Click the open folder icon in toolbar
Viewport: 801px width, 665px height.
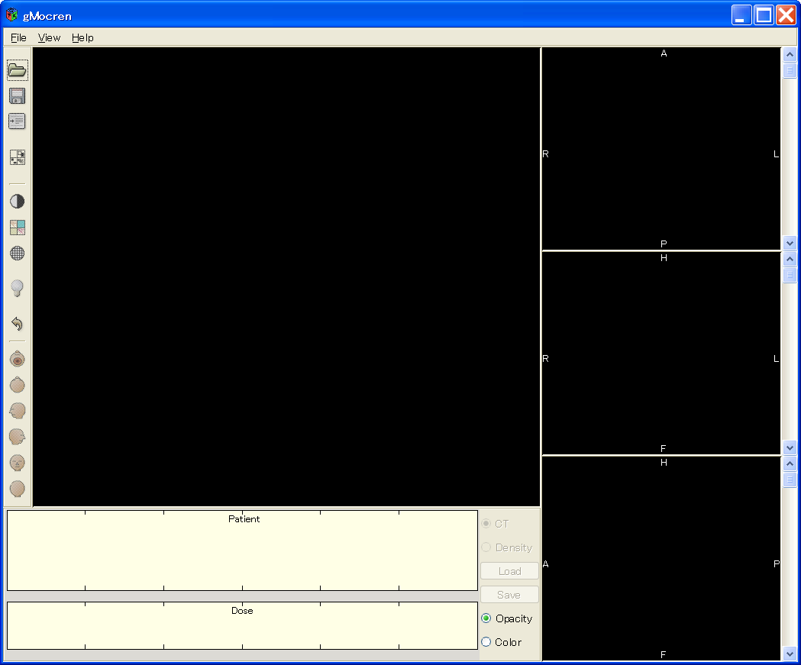[17, 70]
